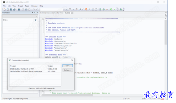Copy the selection to clipboard
This screenshot has width=176, height=103.
pos(26,10)
